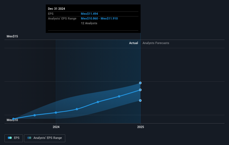Click the Mex$10.860 range value

pyautogui.click(x=89, y=19)
